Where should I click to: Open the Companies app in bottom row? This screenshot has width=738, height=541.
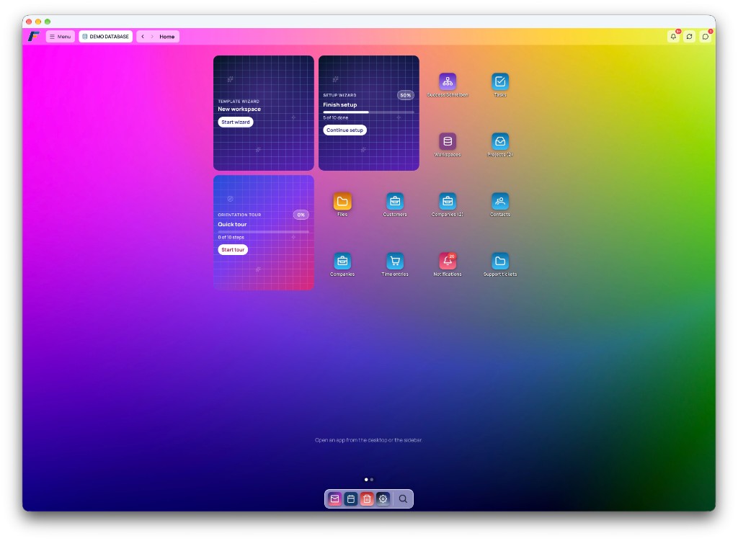[342, 261]
